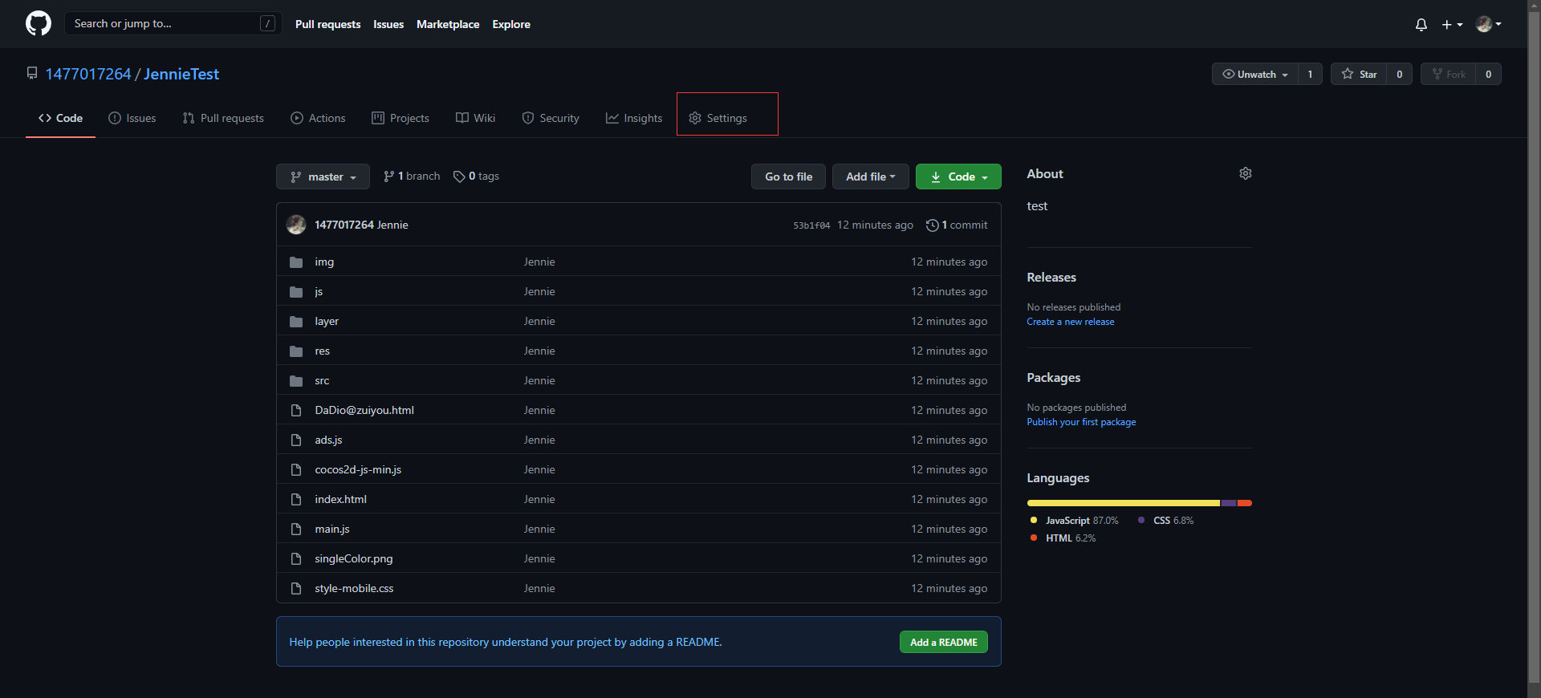The height and width of the screenshot is (698, 1541).
Task: Click the CSS 6.8% language entry
Action: (x=1165, y=521)
